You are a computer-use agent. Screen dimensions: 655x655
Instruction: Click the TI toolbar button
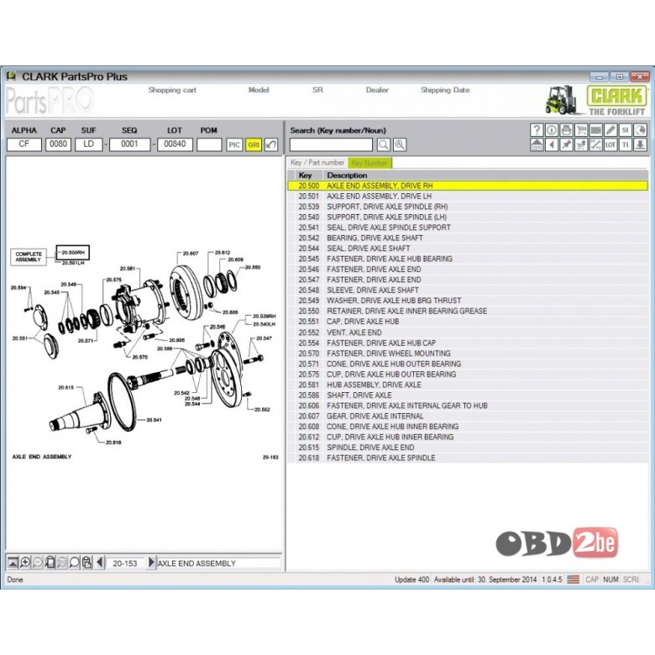(626, 145)
